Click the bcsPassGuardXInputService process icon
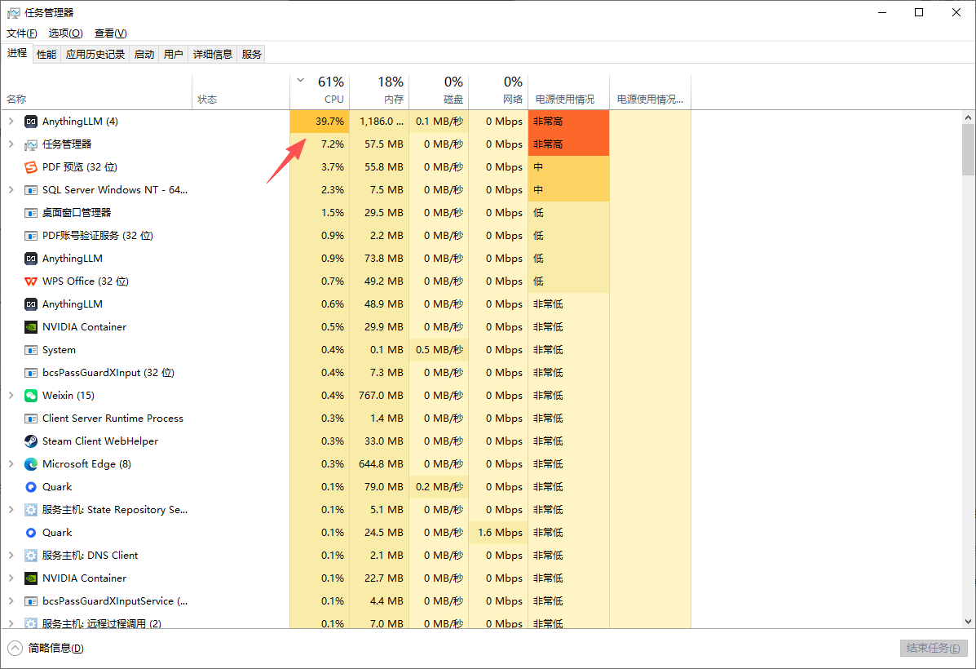Image resolution: width=976 pixels, height=669 pixels. tap(30, 601)
